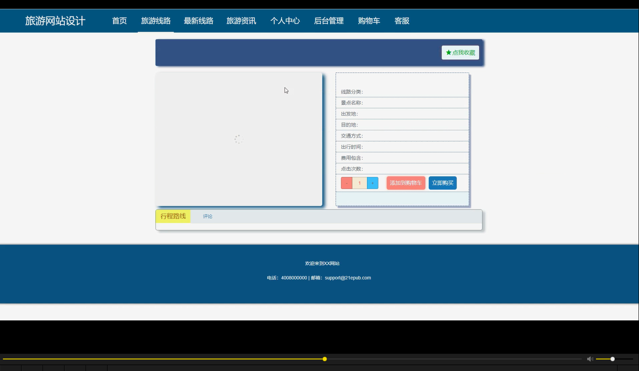Click the 添加到购物车 button

tap(405, 183)
